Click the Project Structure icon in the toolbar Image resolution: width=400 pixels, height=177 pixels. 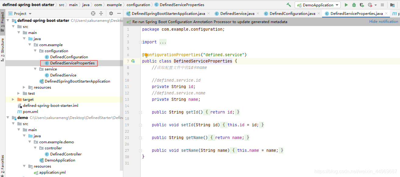coord(392,5)
